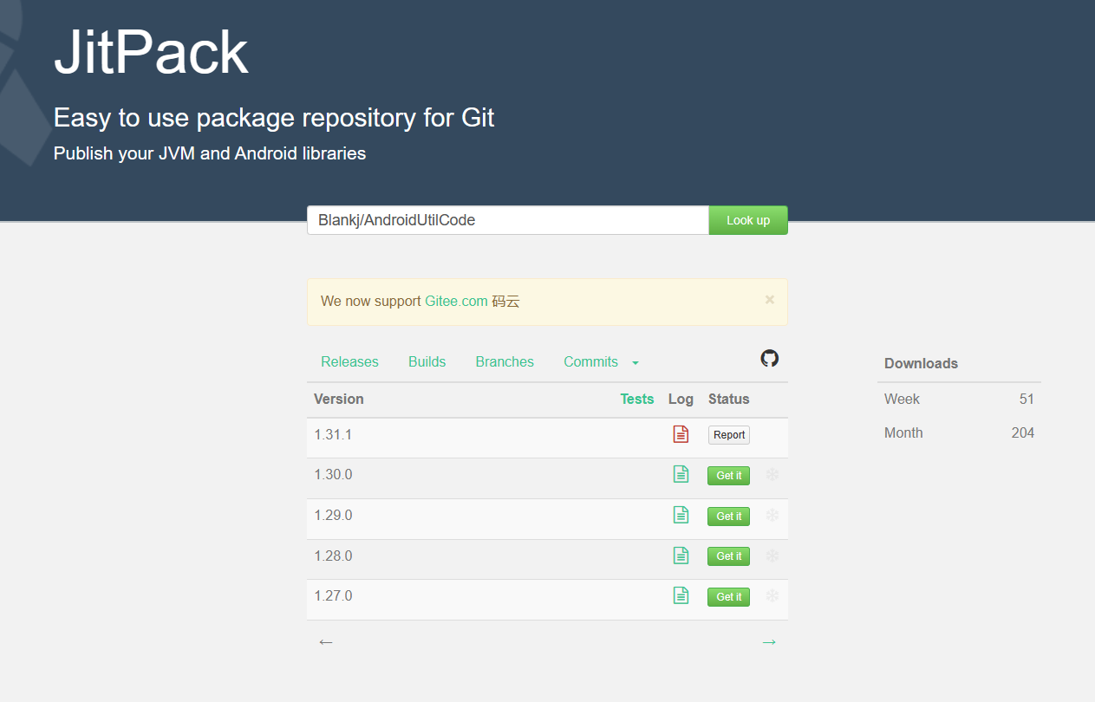Click the Version column header
Screen dimensions: 1095x702
coord(339,399)
